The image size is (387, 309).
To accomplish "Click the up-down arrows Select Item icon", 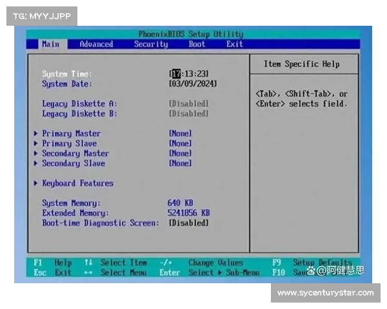I will click(x=88, y=263).
